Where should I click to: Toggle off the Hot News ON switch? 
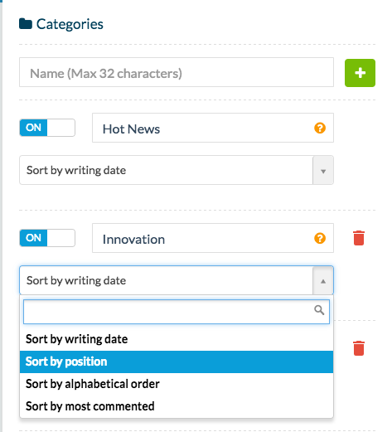point(47,128)
